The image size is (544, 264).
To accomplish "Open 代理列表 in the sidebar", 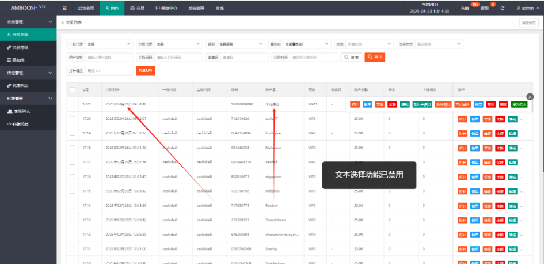I will pyautogui.click(x=28, y=85).
